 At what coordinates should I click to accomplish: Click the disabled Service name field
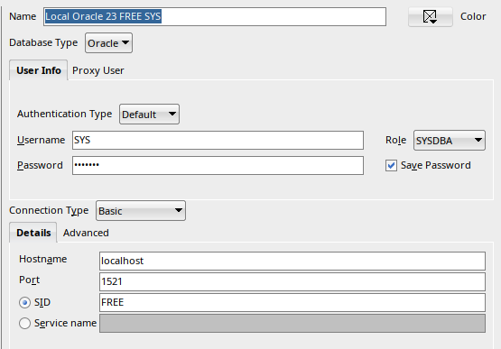(292, 323)
